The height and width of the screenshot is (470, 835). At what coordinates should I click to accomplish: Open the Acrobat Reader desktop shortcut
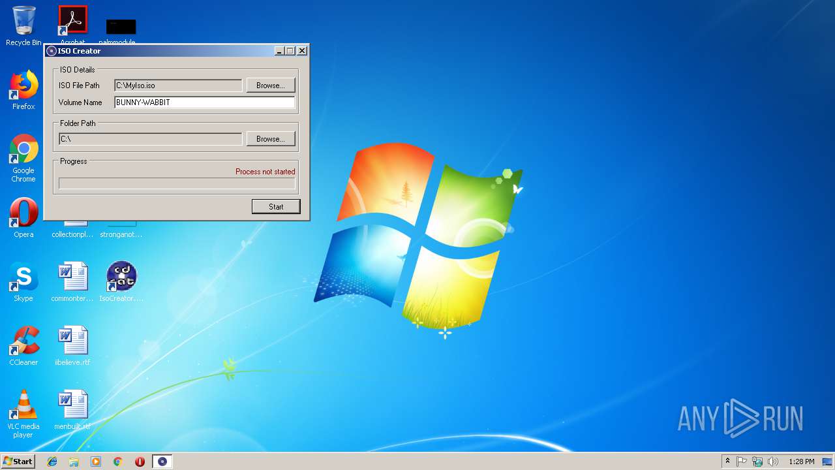tap(72, 25)
